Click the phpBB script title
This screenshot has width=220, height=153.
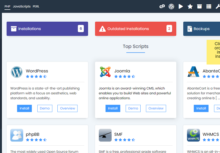click(33, 134)
